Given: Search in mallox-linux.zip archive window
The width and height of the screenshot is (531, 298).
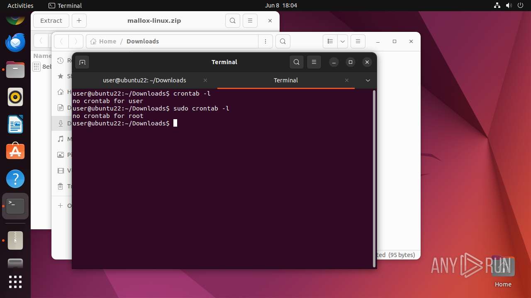Looking at the screenshot, I should point(233,21).
